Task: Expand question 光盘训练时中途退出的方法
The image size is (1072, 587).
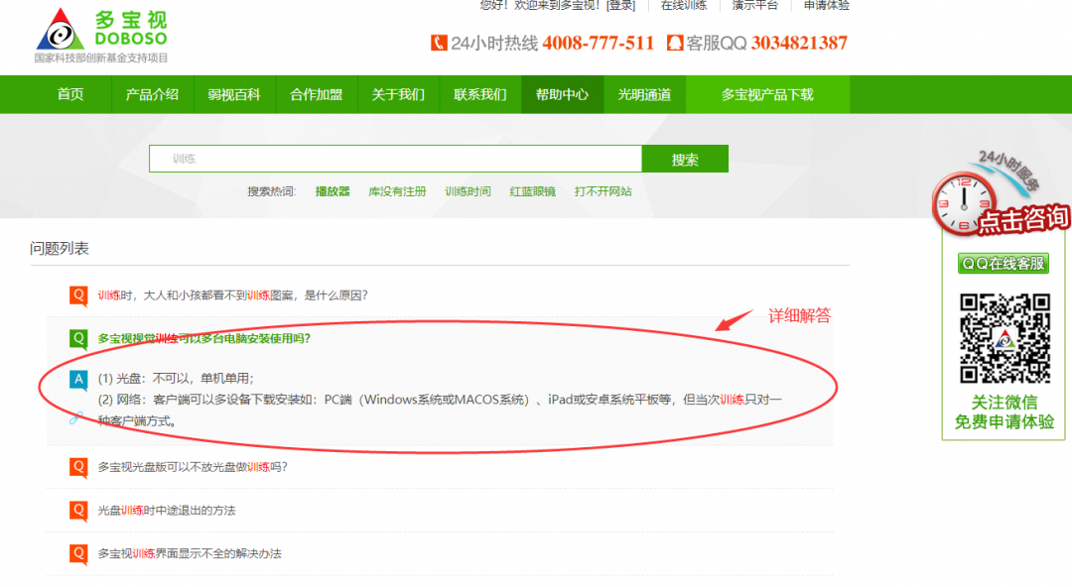Action: pyautogui.click(x=166, y=511)
